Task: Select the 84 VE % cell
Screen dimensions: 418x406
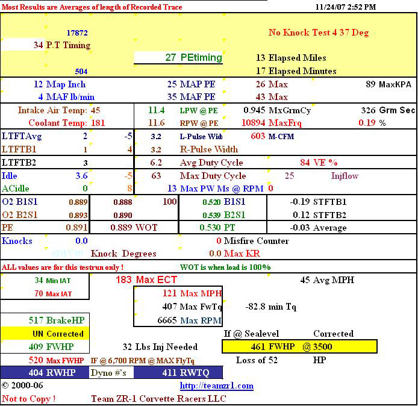Action: pyautogui.click(x=319, y=163)
